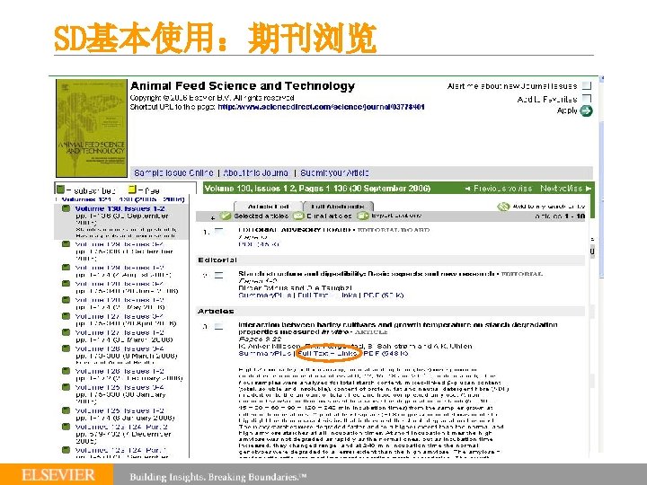The image size is (647, 485).
Task: Click green subscribed icon beside Volume 129 Issues 3-4
Action: tap(66, 243)
